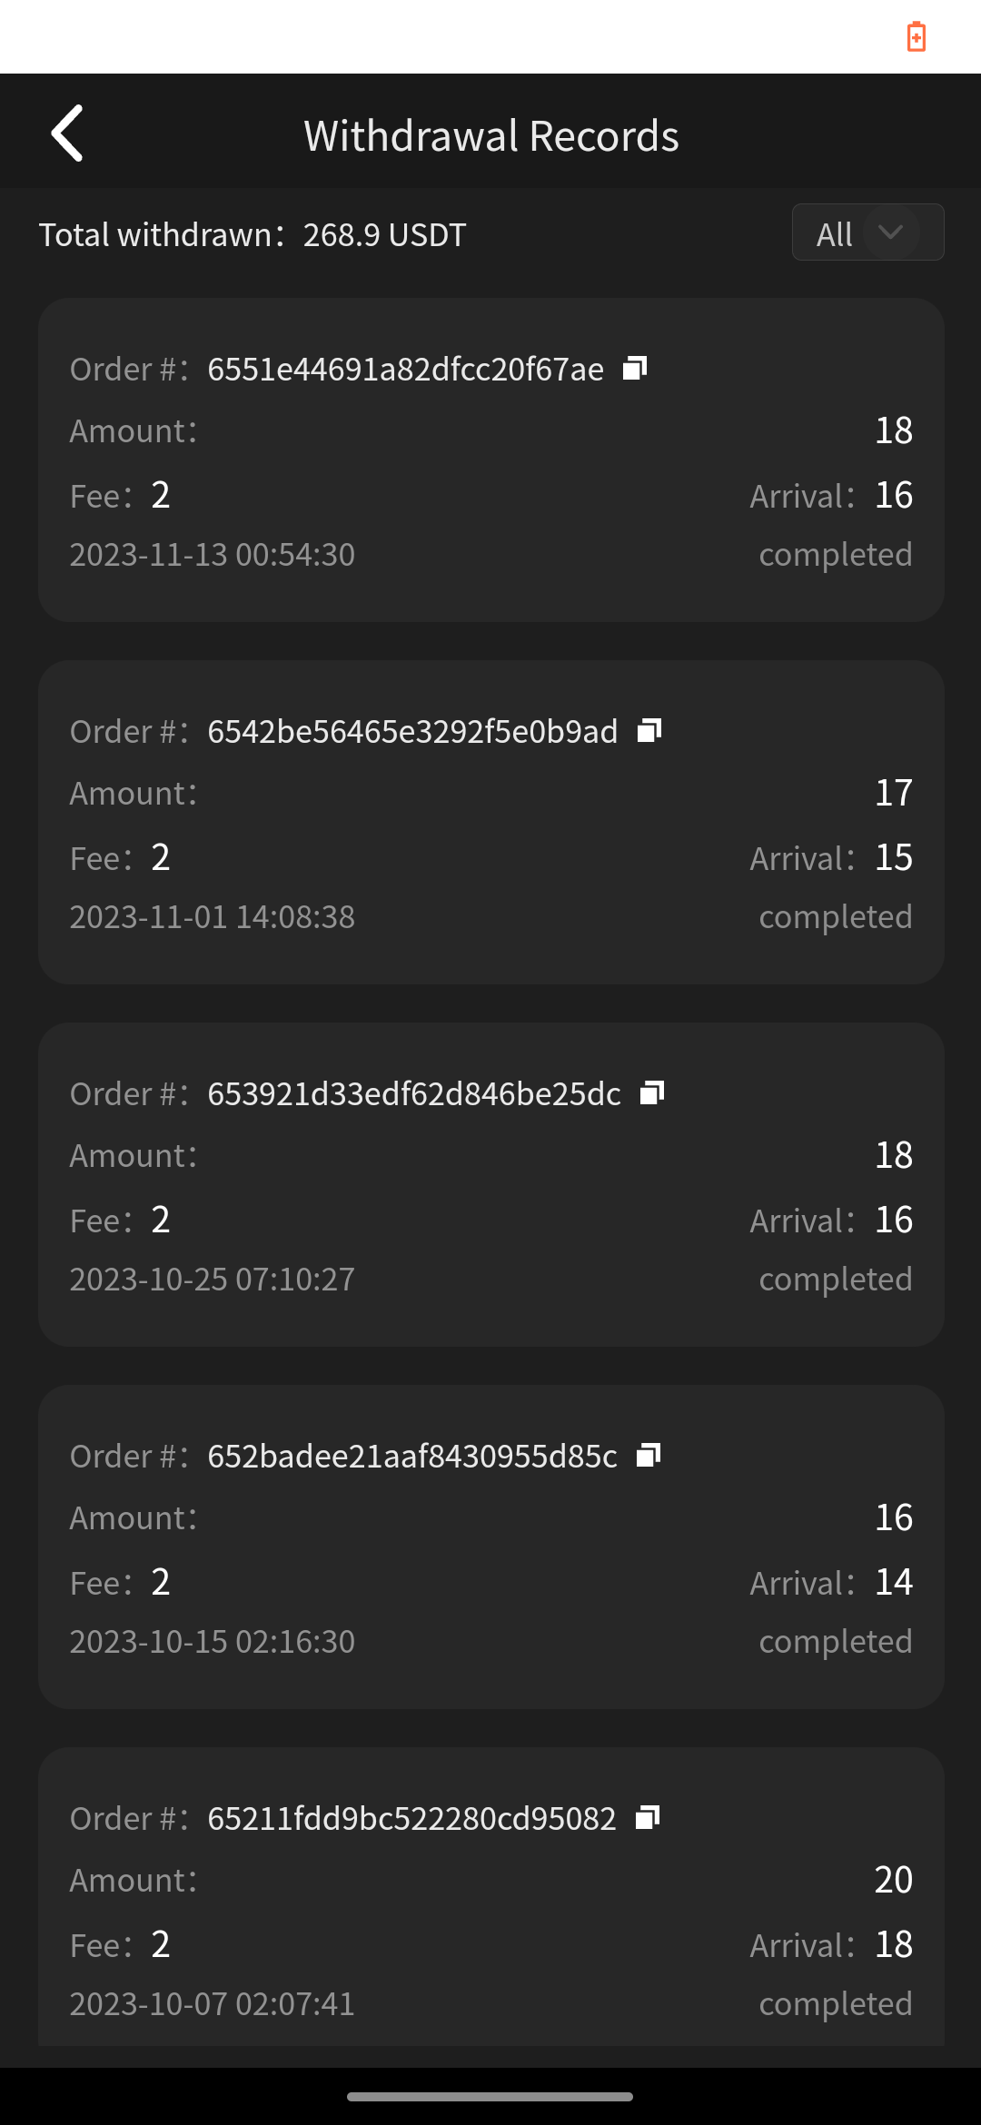Copy order number 653921d33edf62d846be25dc
Image resolution: width=981 pixels, height=2125 pixels.
tap(652, 1092)
